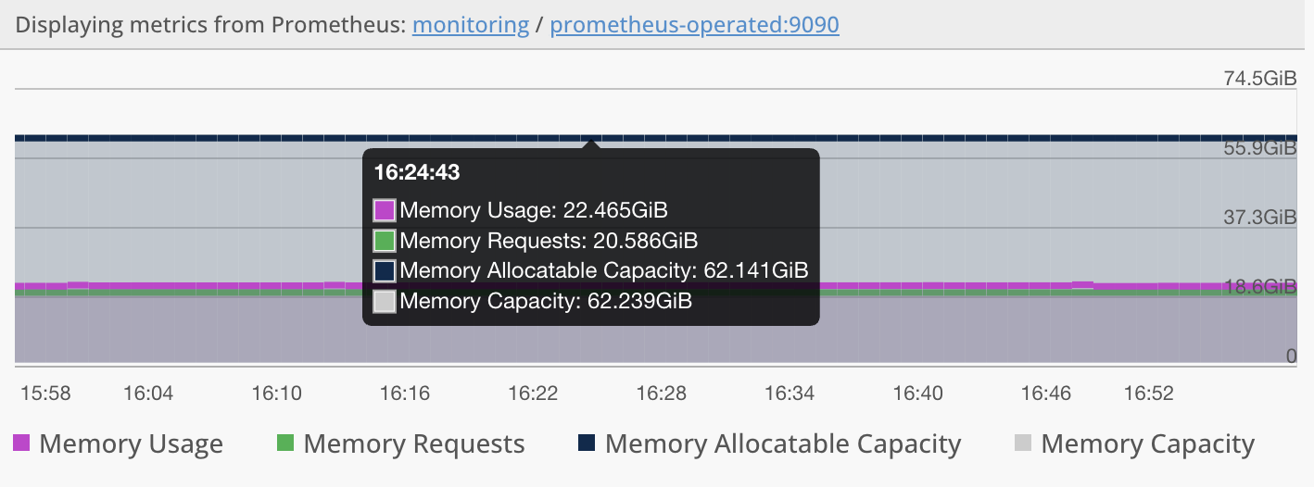The image size is (1314, 487).
Task: Click the 16:24:43 timestamp in tooltip
Action: [417, 172]
